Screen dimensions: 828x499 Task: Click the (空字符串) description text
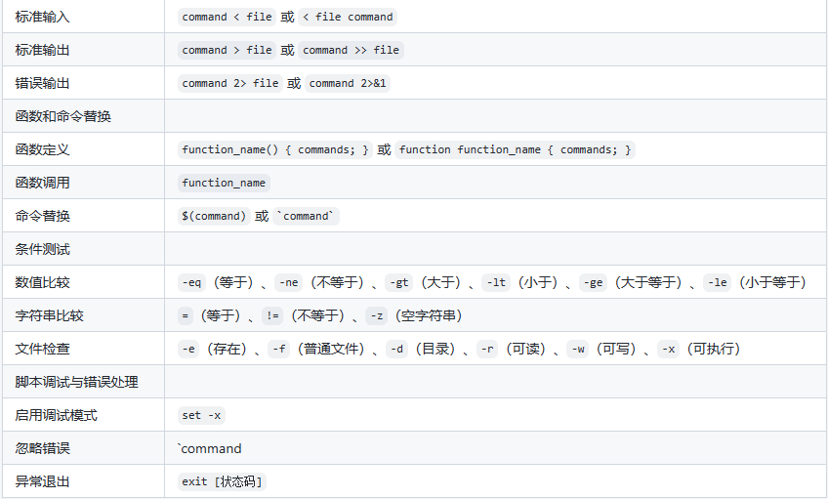tap(429, 315)
